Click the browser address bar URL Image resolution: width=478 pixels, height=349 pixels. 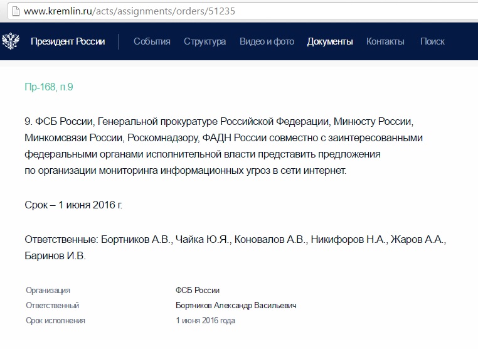point(129,11)
